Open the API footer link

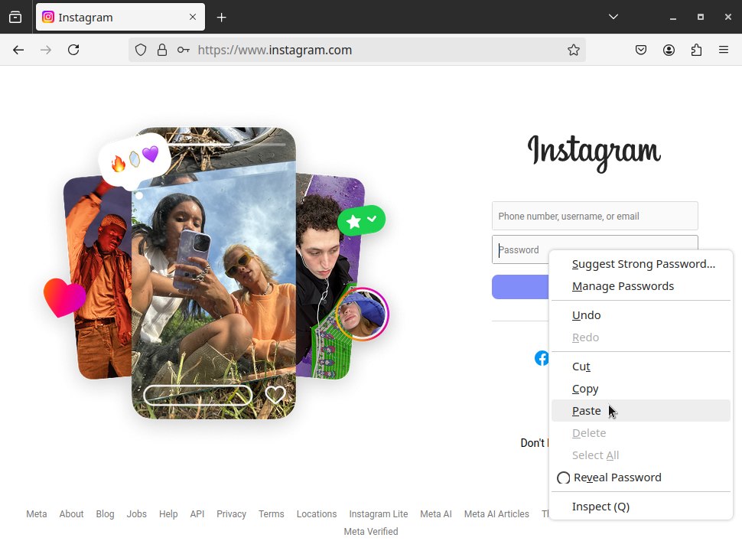197,513
